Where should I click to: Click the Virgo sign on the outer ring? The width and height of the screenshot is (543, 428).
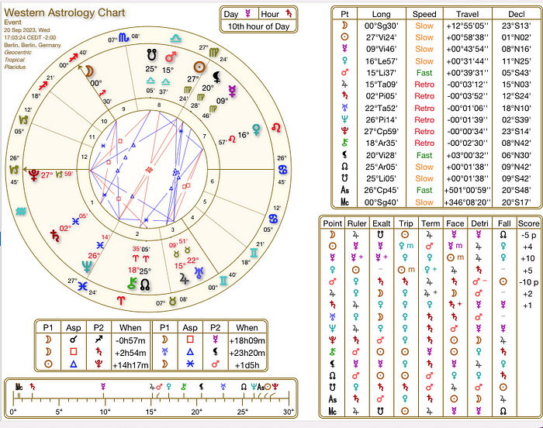click(213, 53)
